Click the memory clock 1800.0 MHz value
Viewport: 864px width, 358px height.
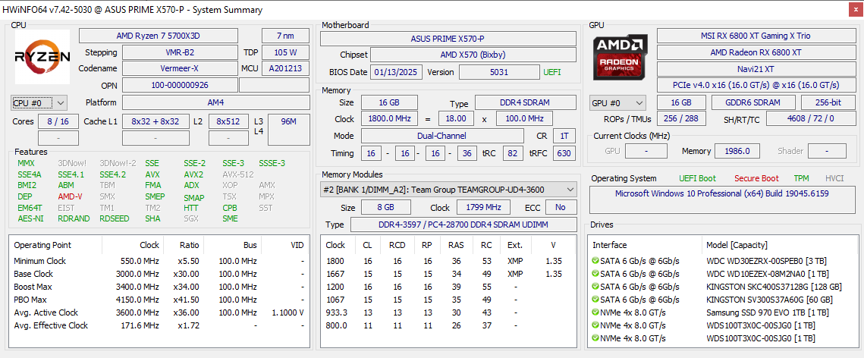(x=389, y=119)
